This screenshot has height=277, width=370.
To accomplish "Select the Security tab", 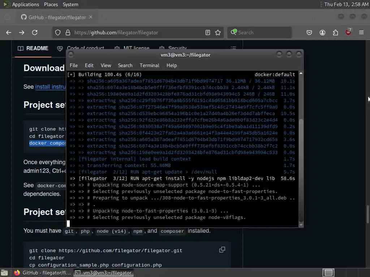I will [x=173, y=48].
